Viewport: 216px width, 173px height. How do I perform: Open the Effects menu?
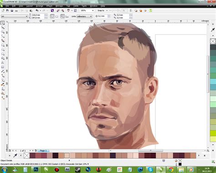[49, 6]
